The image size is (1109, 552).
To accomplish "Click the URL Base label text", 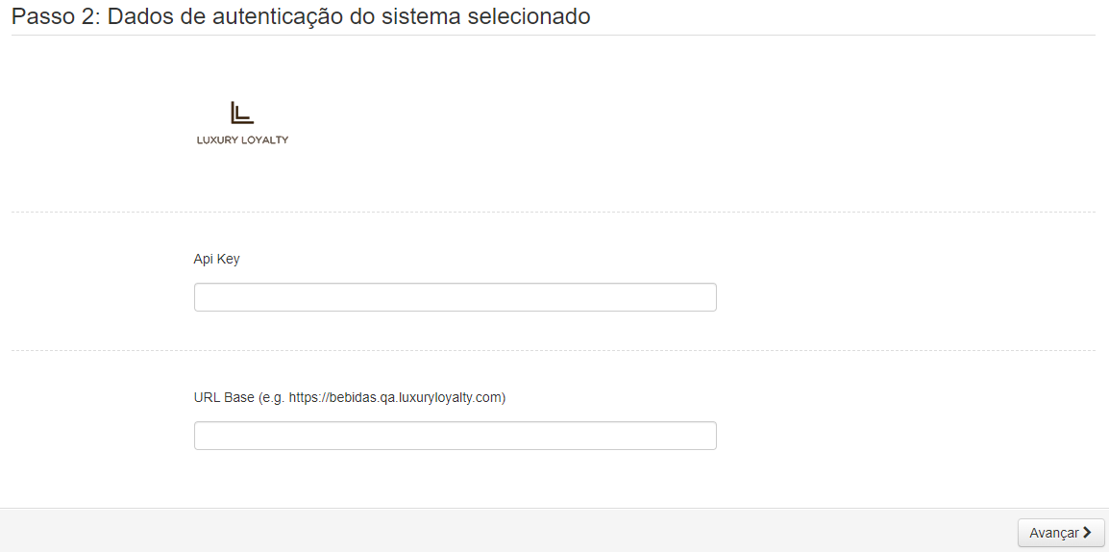I will 224,398.
